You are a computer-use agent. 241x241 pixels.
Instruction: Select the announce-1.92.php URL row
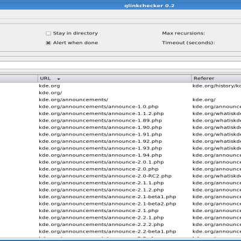pos(101,142)
